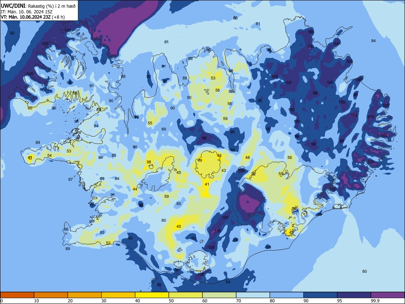Image resolution: width=405 pixels, height=304 pixels.
Task: Click the 99.9 legend scale label
Action: pos(375,301)
